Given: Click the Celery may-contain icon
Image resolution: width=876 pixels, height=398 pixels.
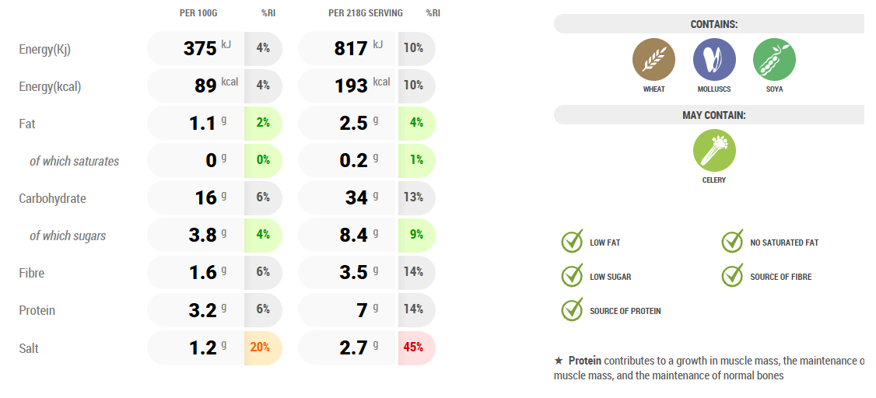Looking at the screenshot, I should click(x=714, y=151).
